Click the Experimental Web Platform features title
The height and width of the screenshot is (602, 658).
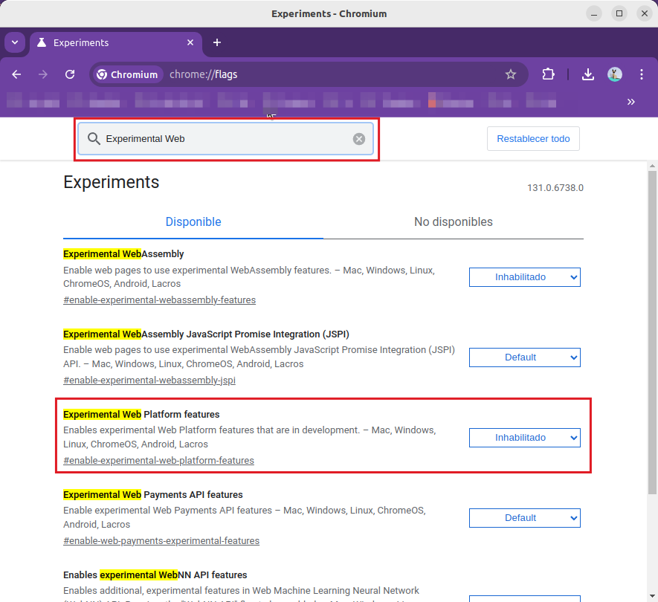tap(141, 415)
